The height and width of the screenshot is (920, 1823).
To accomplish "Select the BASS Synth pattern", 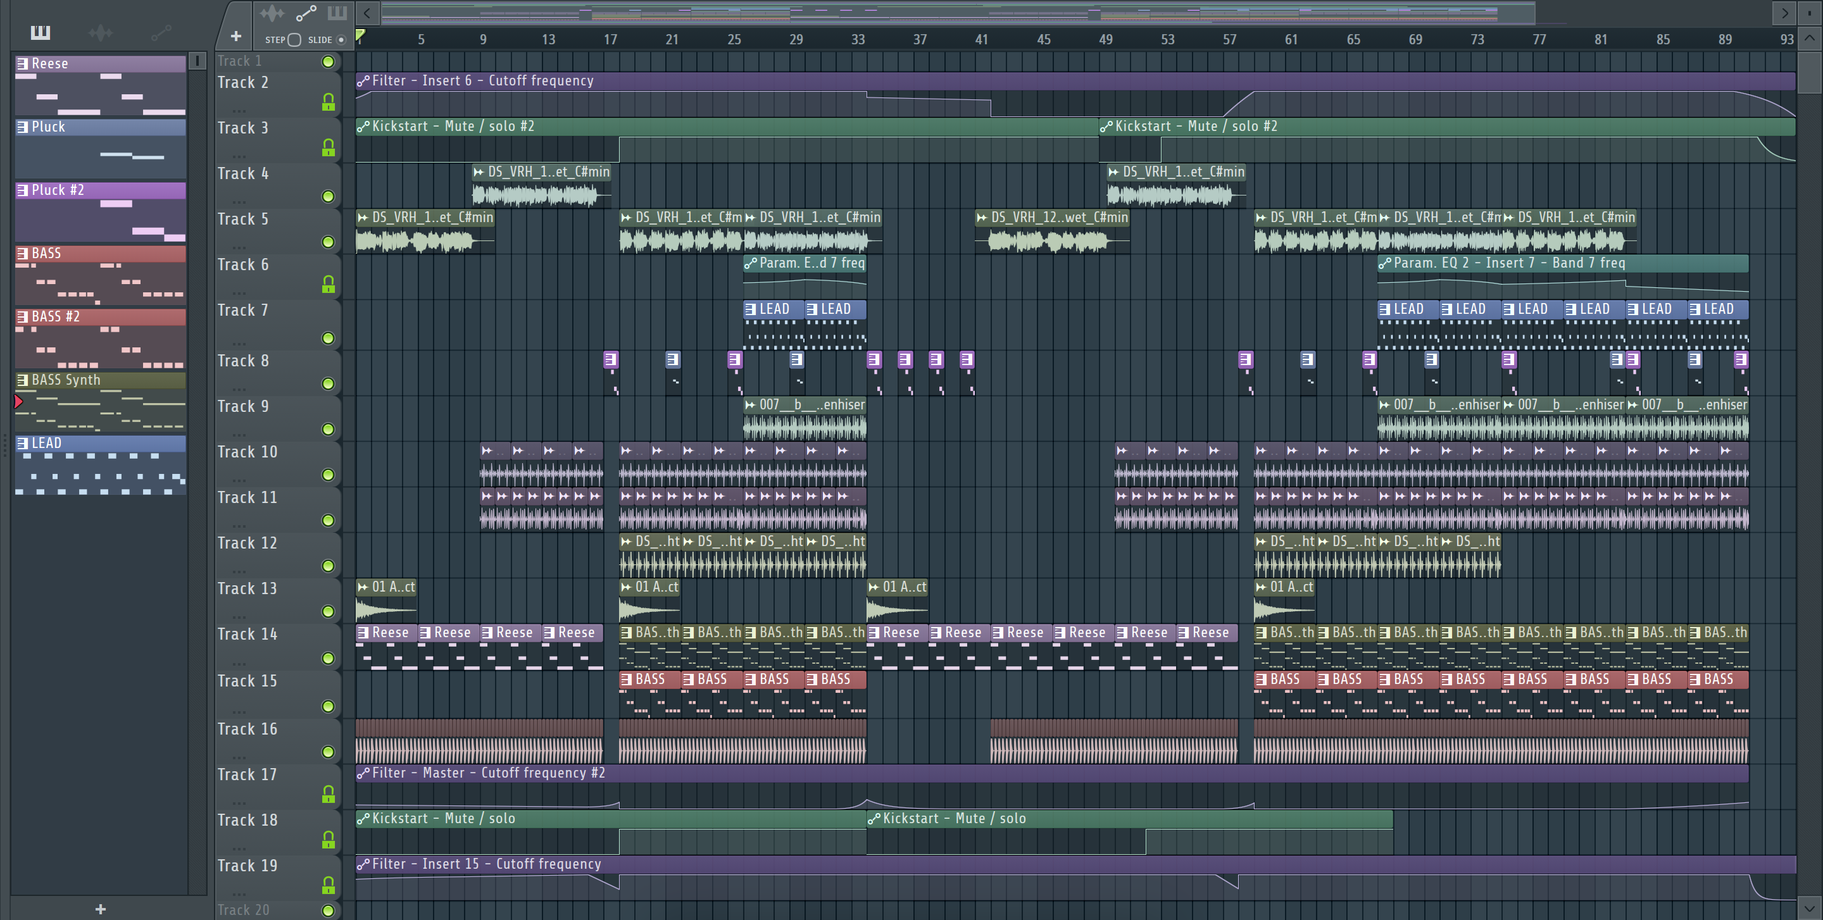I will [101, 402].
